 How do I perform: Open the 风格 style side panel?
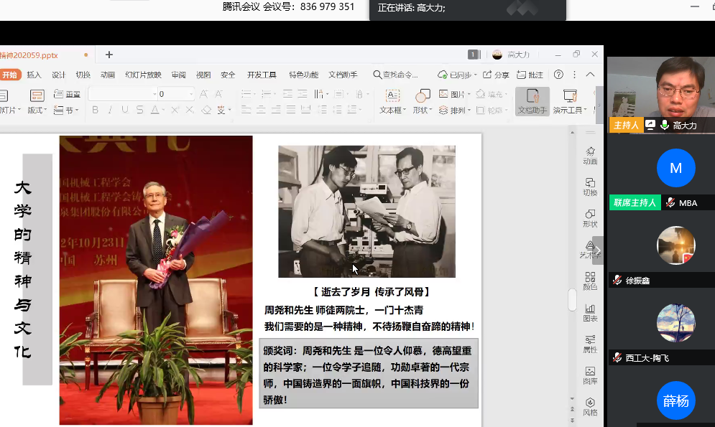point(590,406)
